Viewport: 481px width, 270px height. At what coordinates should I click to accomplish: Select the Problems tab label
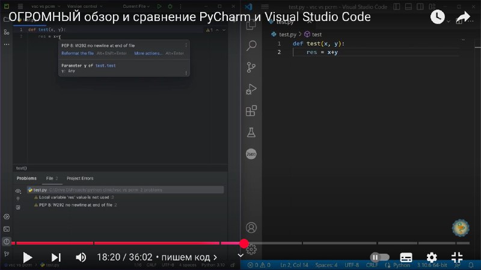[26, 178]
